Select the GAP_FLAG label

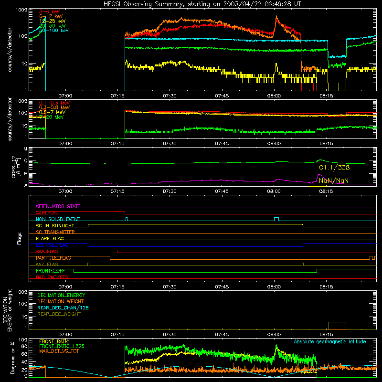coord(47,212)
